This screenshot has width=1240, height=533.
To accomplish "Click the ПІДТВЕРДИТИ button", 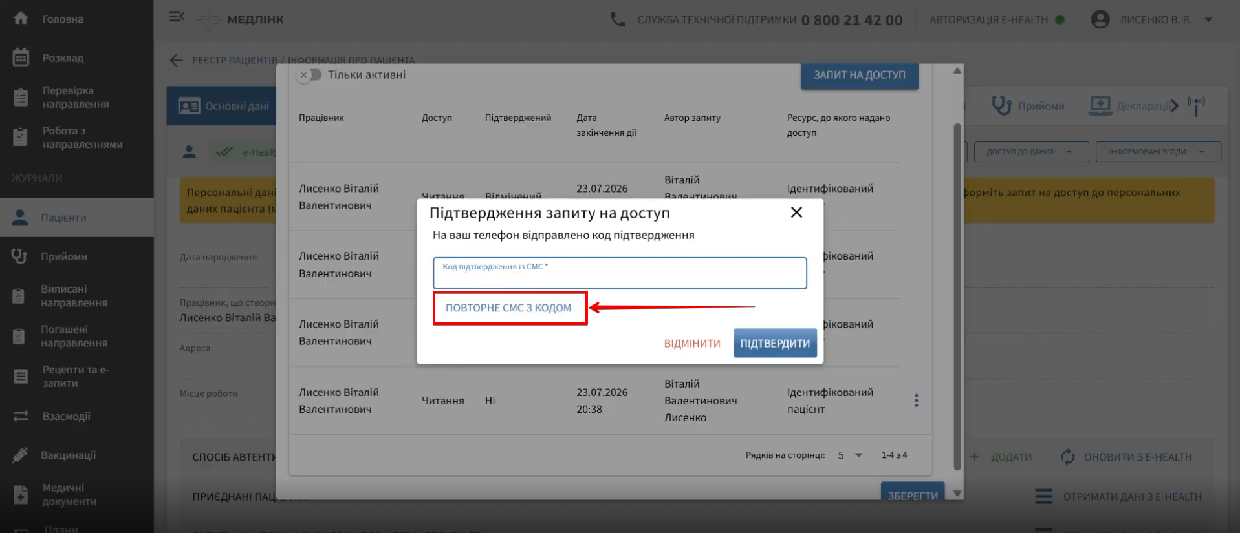I will 775,343.
